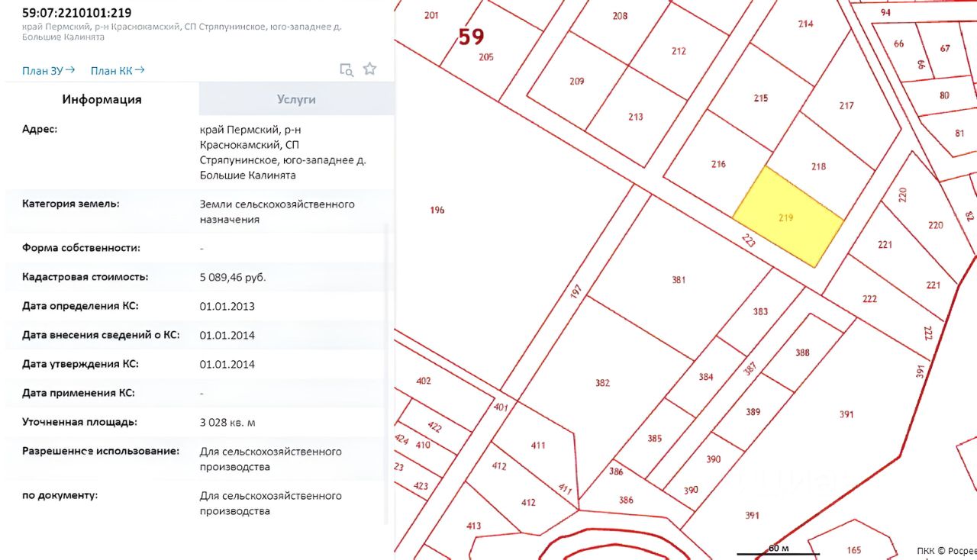Click the date in the Дата утверждения КС row
This screenshot has height=560, width=977.
(x=227, y=364)
